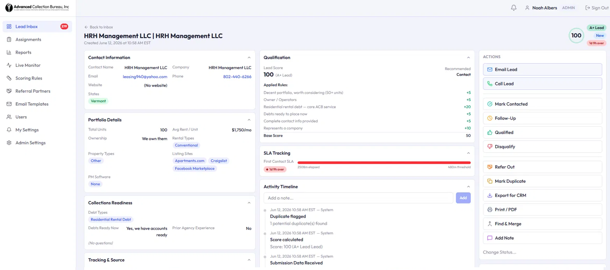
Task: Click the envelope icon on Email Lead
Action: click(490, 70)
